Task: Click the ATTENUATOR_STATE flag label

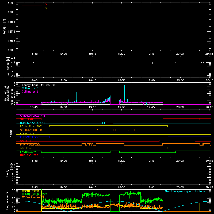Action: click(x=32, y=116)
